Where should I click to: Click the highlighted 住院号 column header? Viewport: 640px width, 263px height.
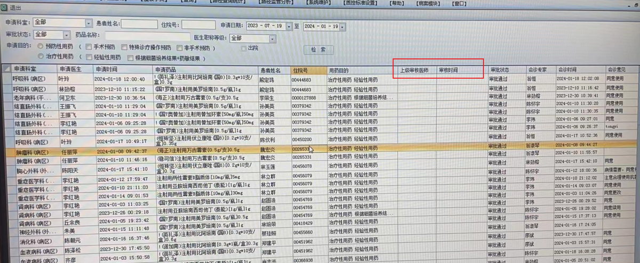(308, 70)
